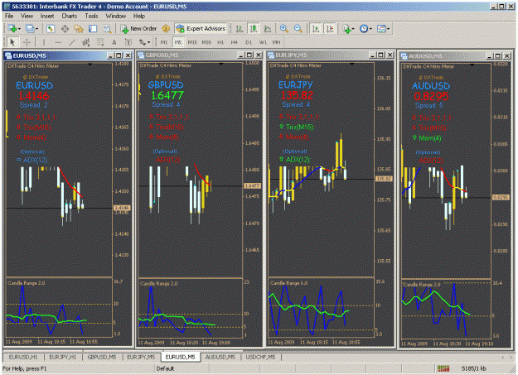Select the vertical line drawing tool
Screen dimensions: 518x375
(44, 42)
